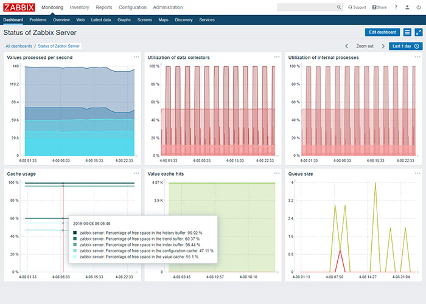Click the Queue size widget title
The image size is (426, 304).
click(x=301, y=174)
